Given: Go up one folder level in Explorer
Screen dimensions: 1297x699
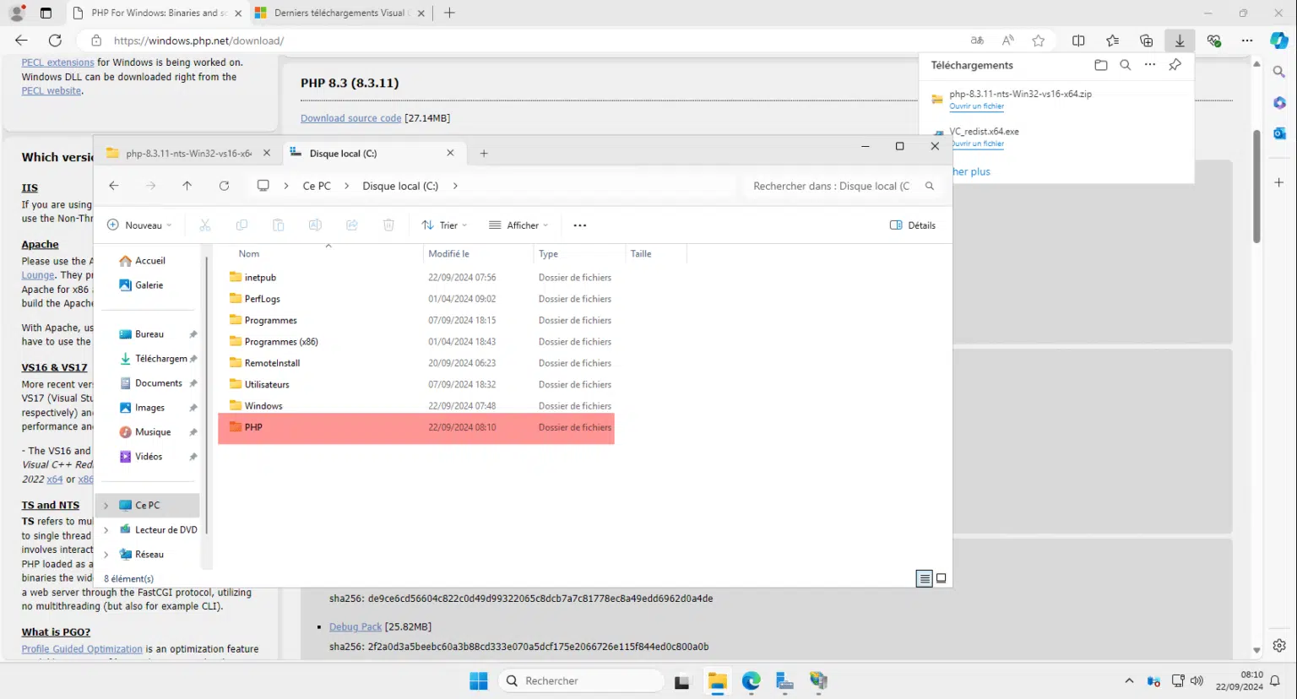Looking at the screenshot, I should (x=187, y=186).
